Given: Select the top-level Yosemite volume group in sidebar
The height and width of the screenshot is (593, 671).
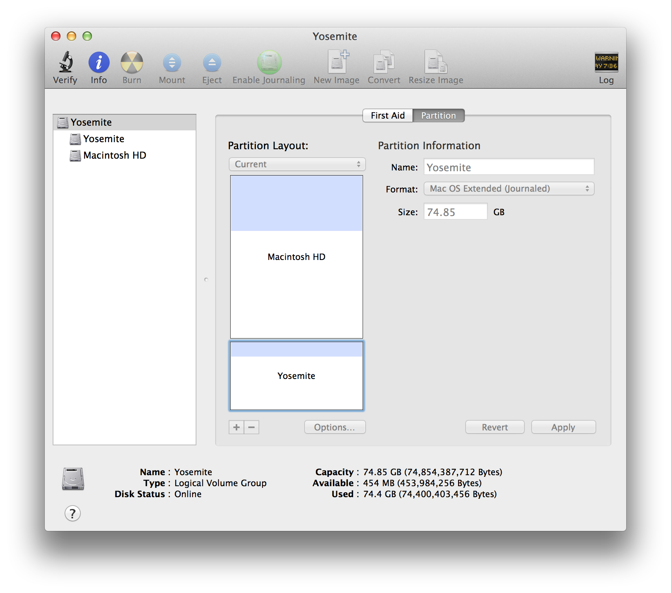Looking at the screenshot, I should [x=125, y=122].
